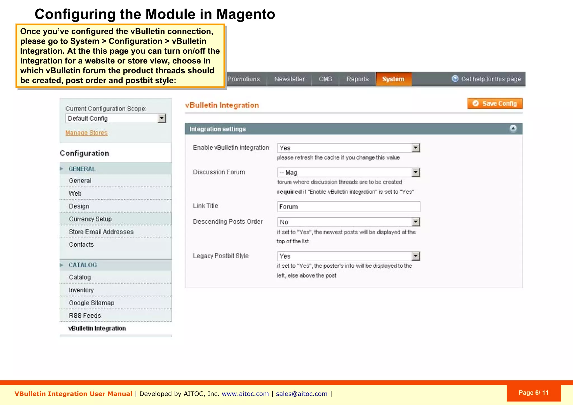Expand the CATALOG section arrow
Image resolution: width=573 pixels, height=405 pixels.
coord(62,265)
